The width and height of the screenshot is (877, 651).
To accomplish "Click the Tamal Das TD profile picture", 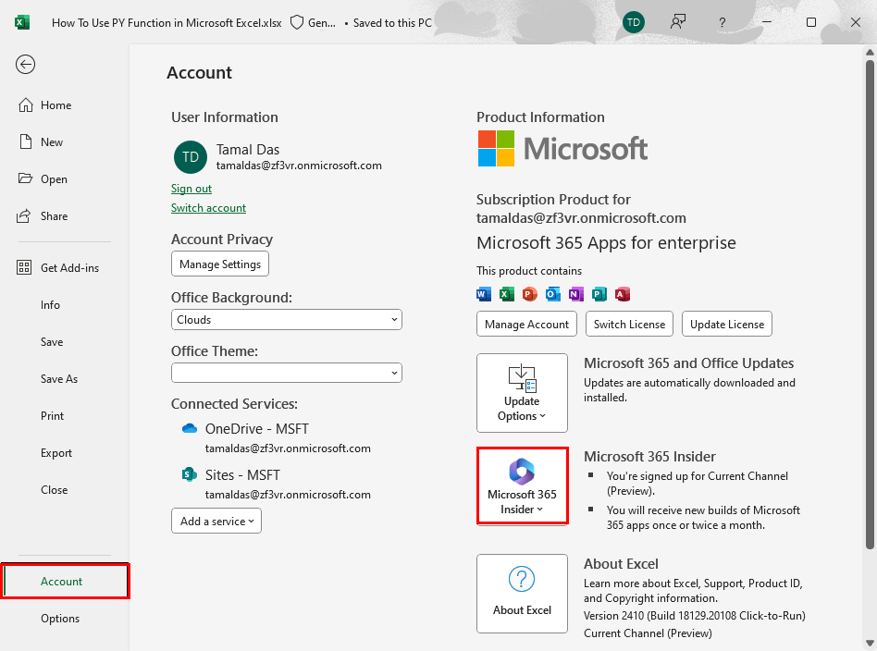I will click(191, 157).
